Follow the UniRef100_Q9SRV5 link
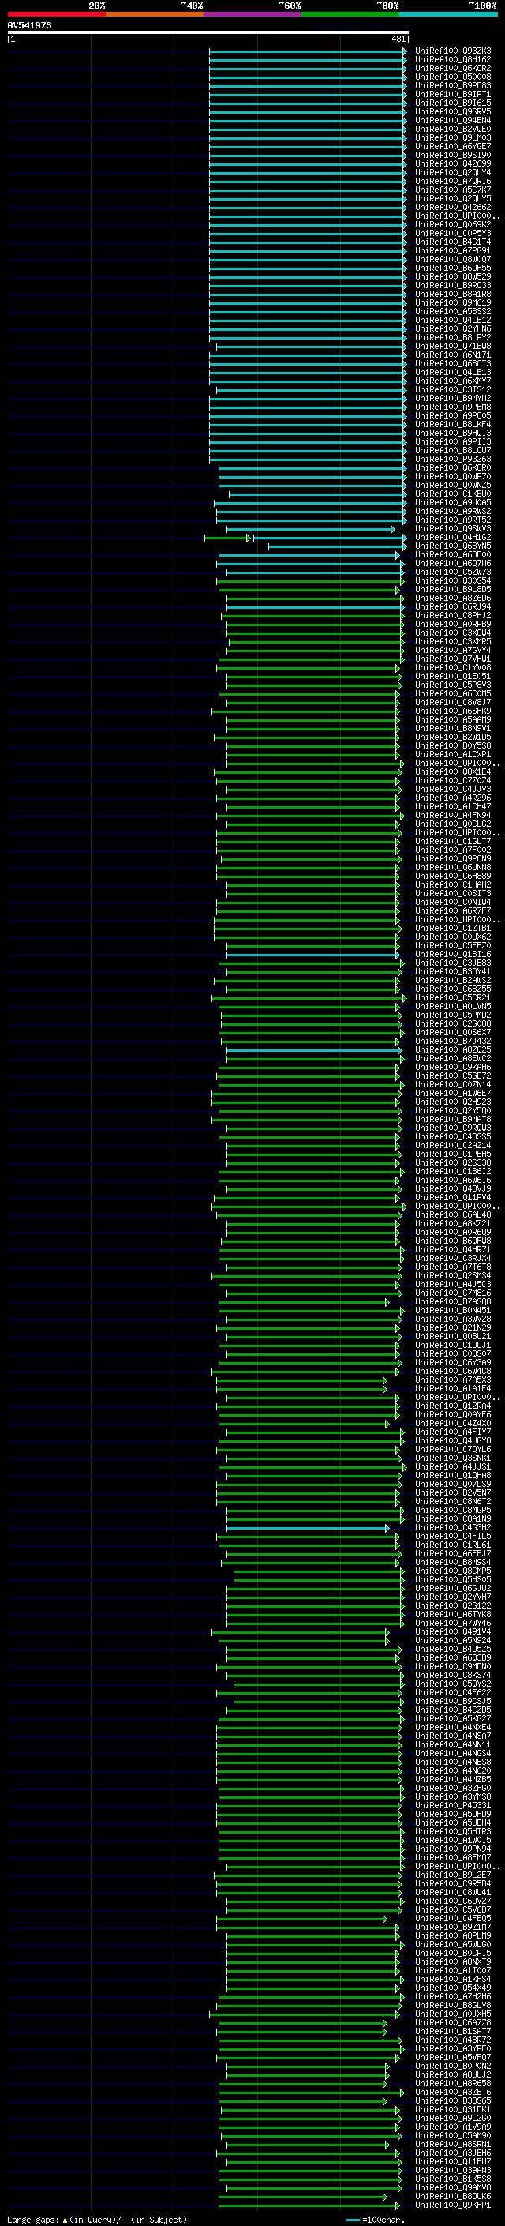 click(452, 111)
